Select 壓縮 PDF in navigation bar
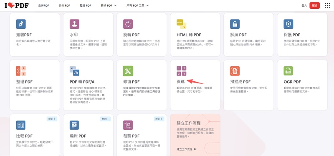 click(x=85, y=5)
